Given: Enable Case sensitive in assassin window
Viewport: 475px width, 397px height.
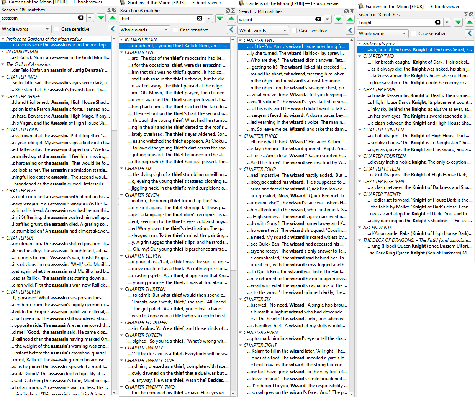Looking at the screenshot, I should tap(57, 29).
